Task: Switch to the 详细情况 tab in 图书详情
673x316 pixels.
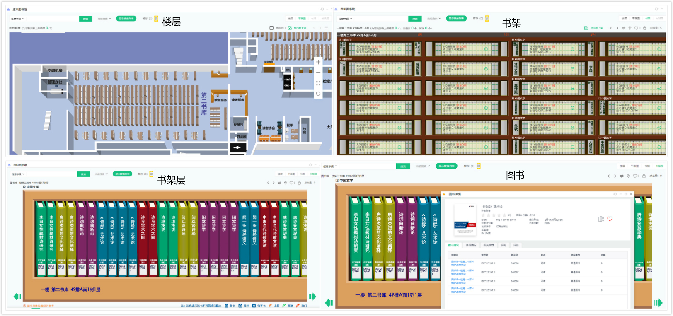Action: coord(471,245)
